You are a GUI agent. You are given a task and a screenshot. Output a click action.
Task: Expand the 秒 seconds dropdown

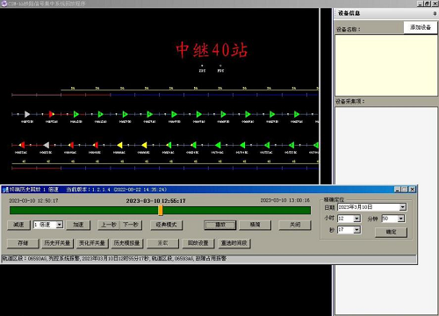click(x=356, y=230)
